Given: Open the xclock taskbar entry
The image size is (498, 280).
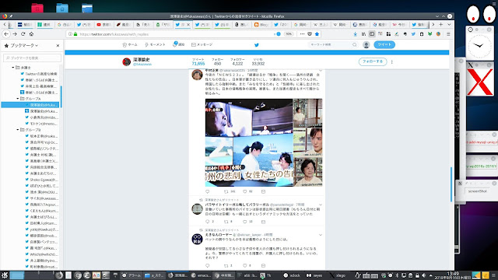Looking at the screenshot, I should click(293, 275).
